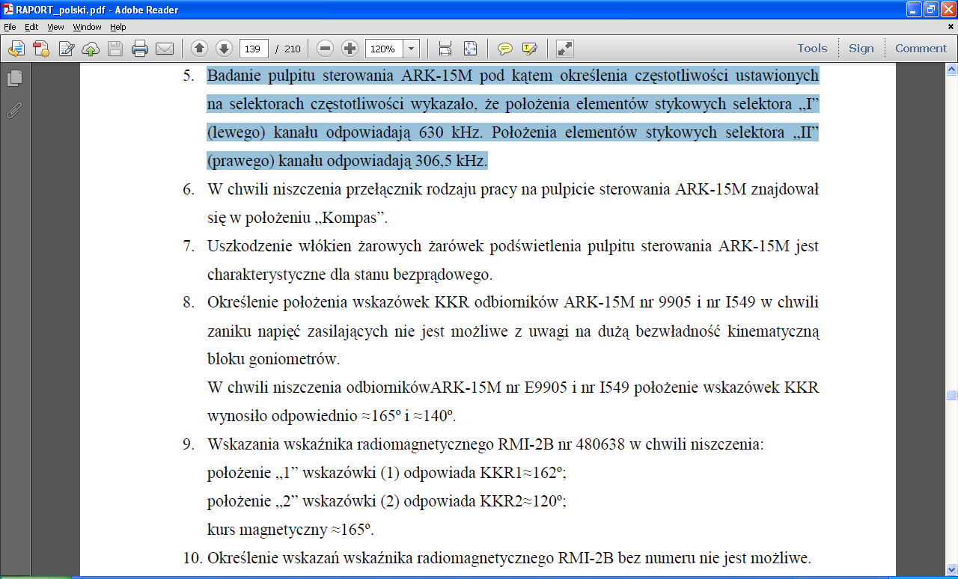Open the Sign pane

coord(861,49)
